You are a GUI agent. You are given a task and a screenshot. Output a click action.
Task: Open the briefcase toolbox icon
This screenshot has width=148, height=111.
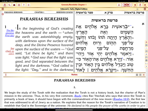point(14,5)
